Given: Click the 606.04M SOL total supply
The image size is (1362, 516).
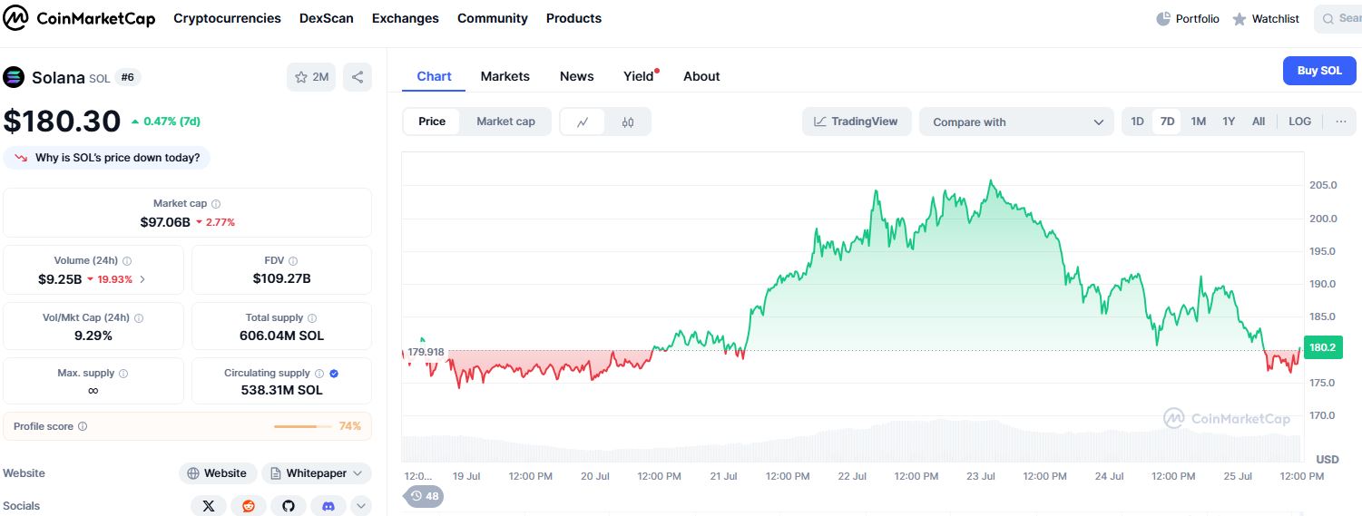Looking at the screenshot, I should 282,336.
